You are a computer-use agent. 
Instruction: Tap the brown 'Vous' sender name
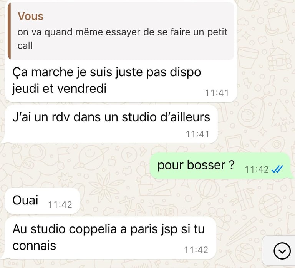click(30, 16)
